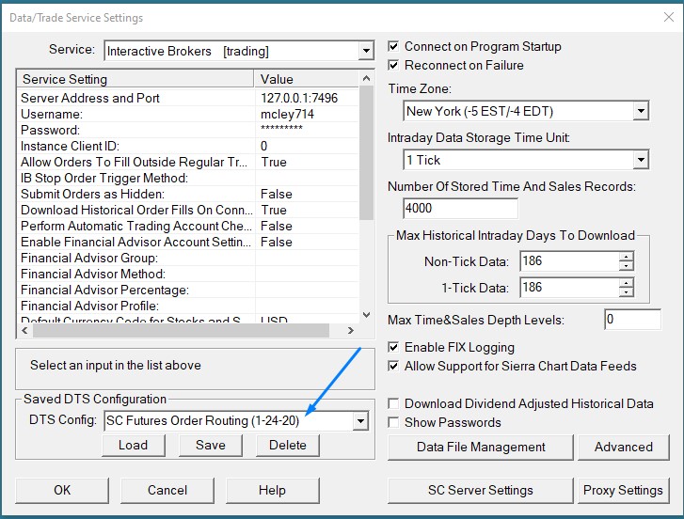Delete the selected DTS configuration
Screen dimensions: 684x519
pyautogui.click(x=288, y=445)
